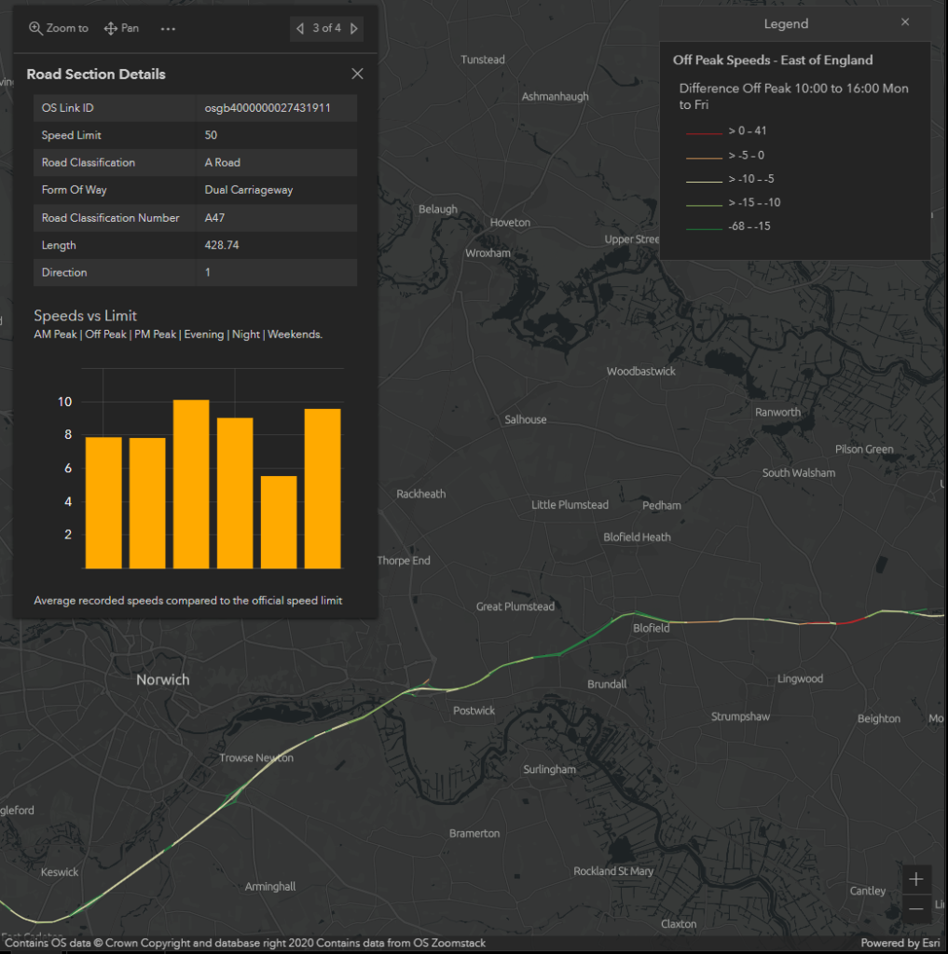This screenshot has width=948, height=954.
Task: Go to previous feature with left arrow
Action: tap(300, 29)
